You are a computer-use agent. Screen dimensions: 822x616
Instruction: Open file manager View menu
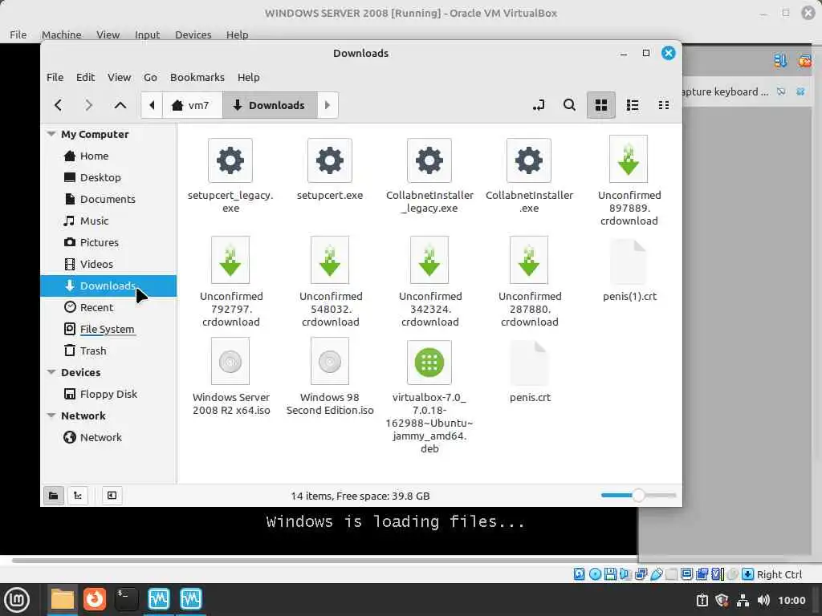[119, 77]
